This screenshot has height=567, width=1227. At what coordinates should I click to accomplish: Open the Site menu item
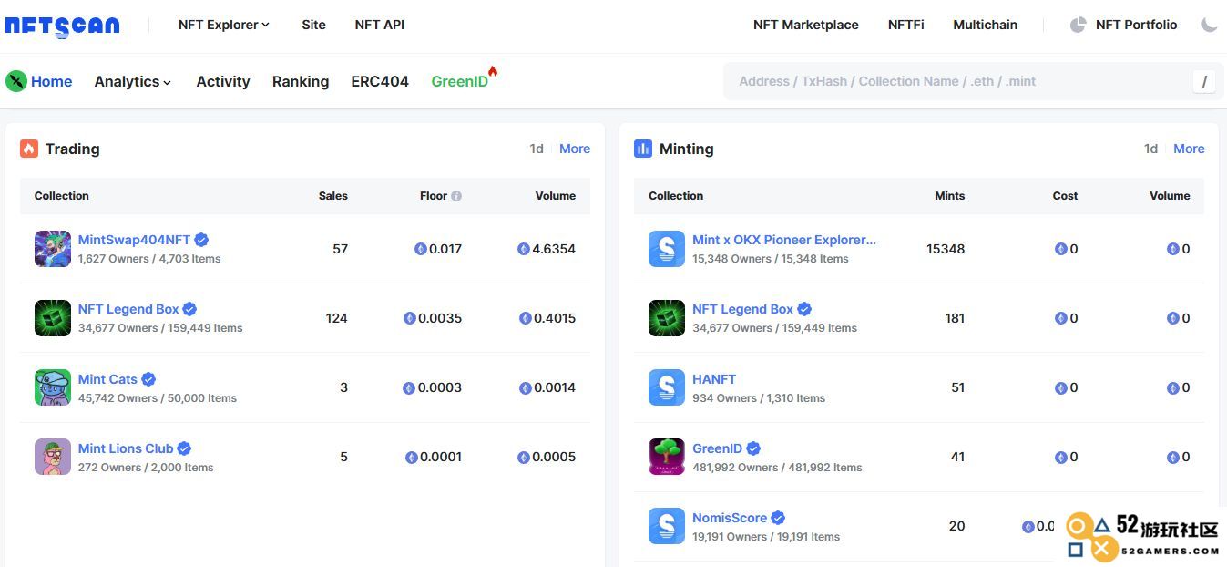coord(313,25)
